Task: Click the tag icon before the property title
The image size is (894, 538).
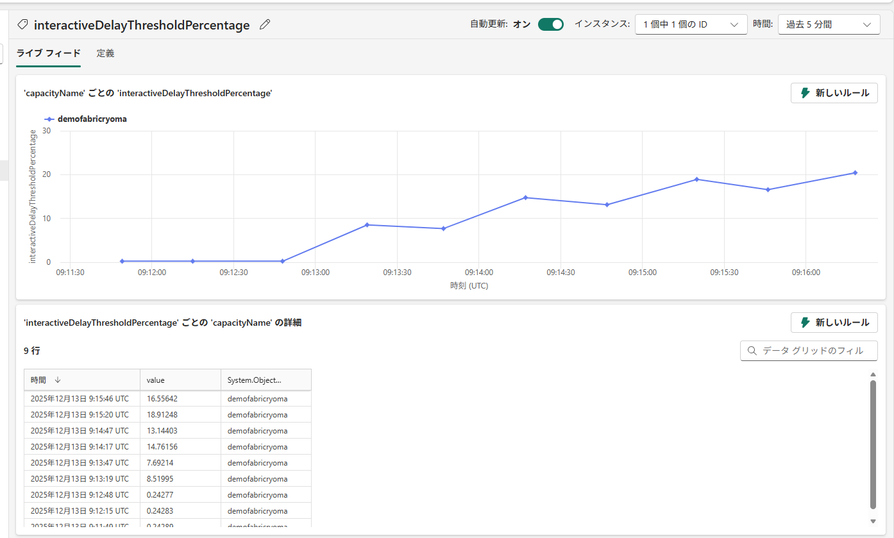Action: point(22,25)
